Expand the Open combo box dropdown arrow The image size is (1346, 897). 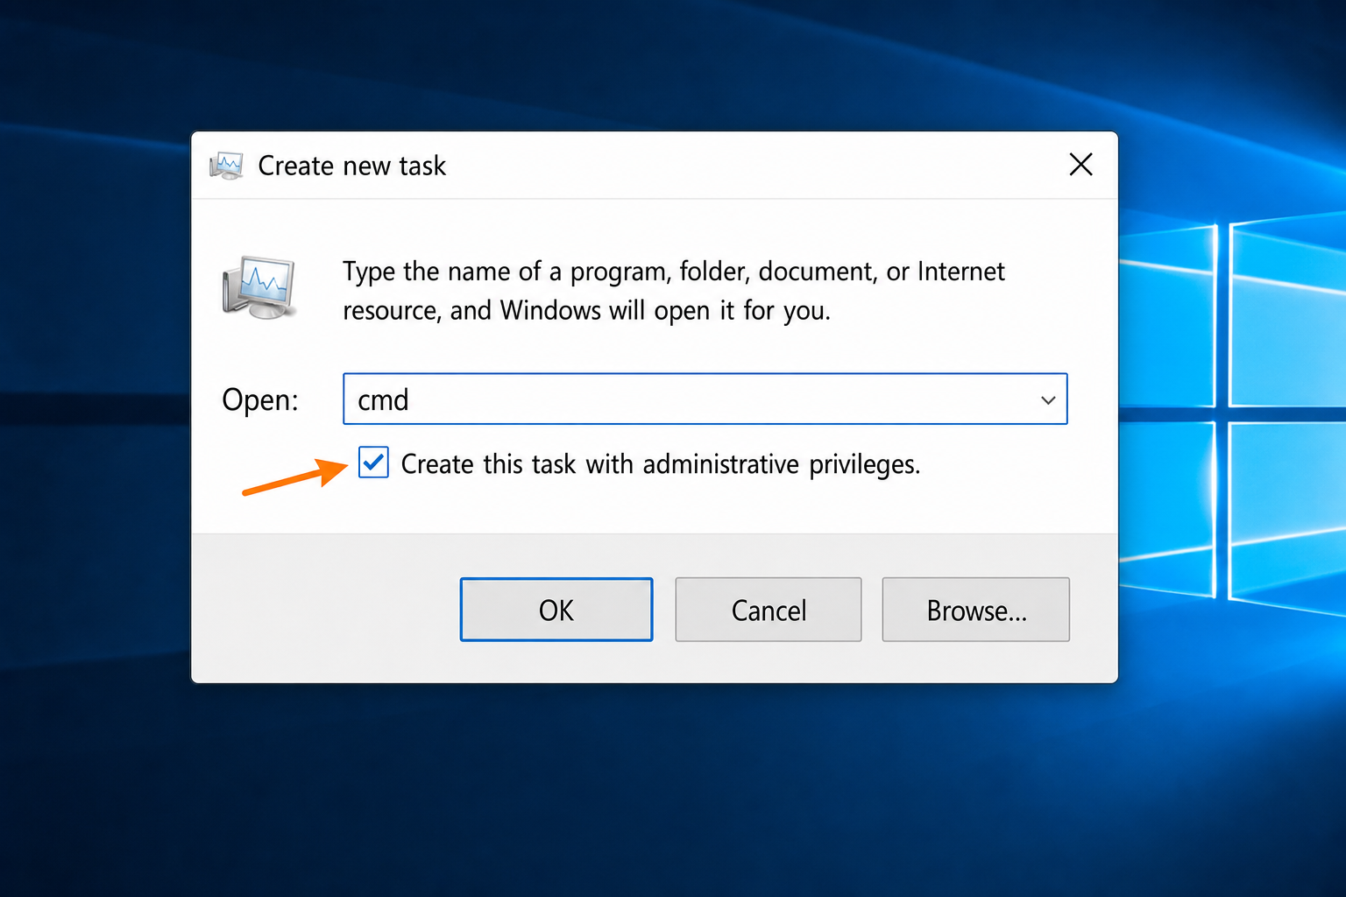point(1048,399)
